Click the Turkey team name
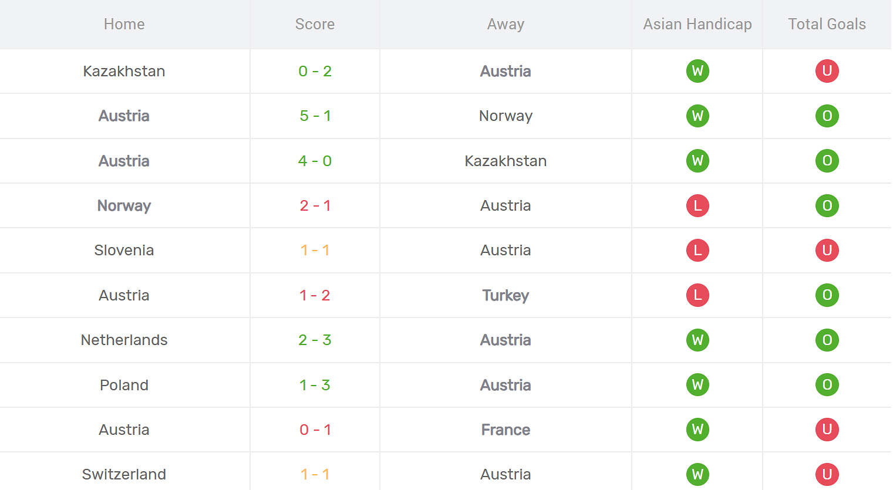 (506, 295)
